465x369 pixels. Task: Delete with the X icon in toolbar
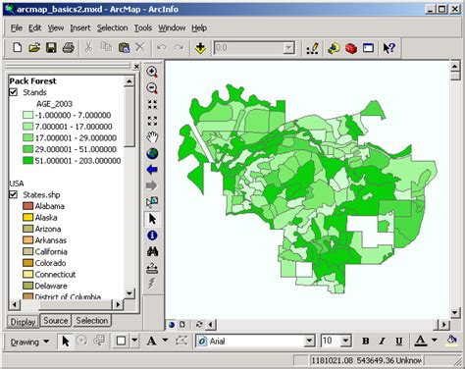(140, 48)
